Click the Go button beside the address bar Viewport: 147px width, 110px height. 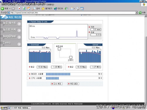142,13
